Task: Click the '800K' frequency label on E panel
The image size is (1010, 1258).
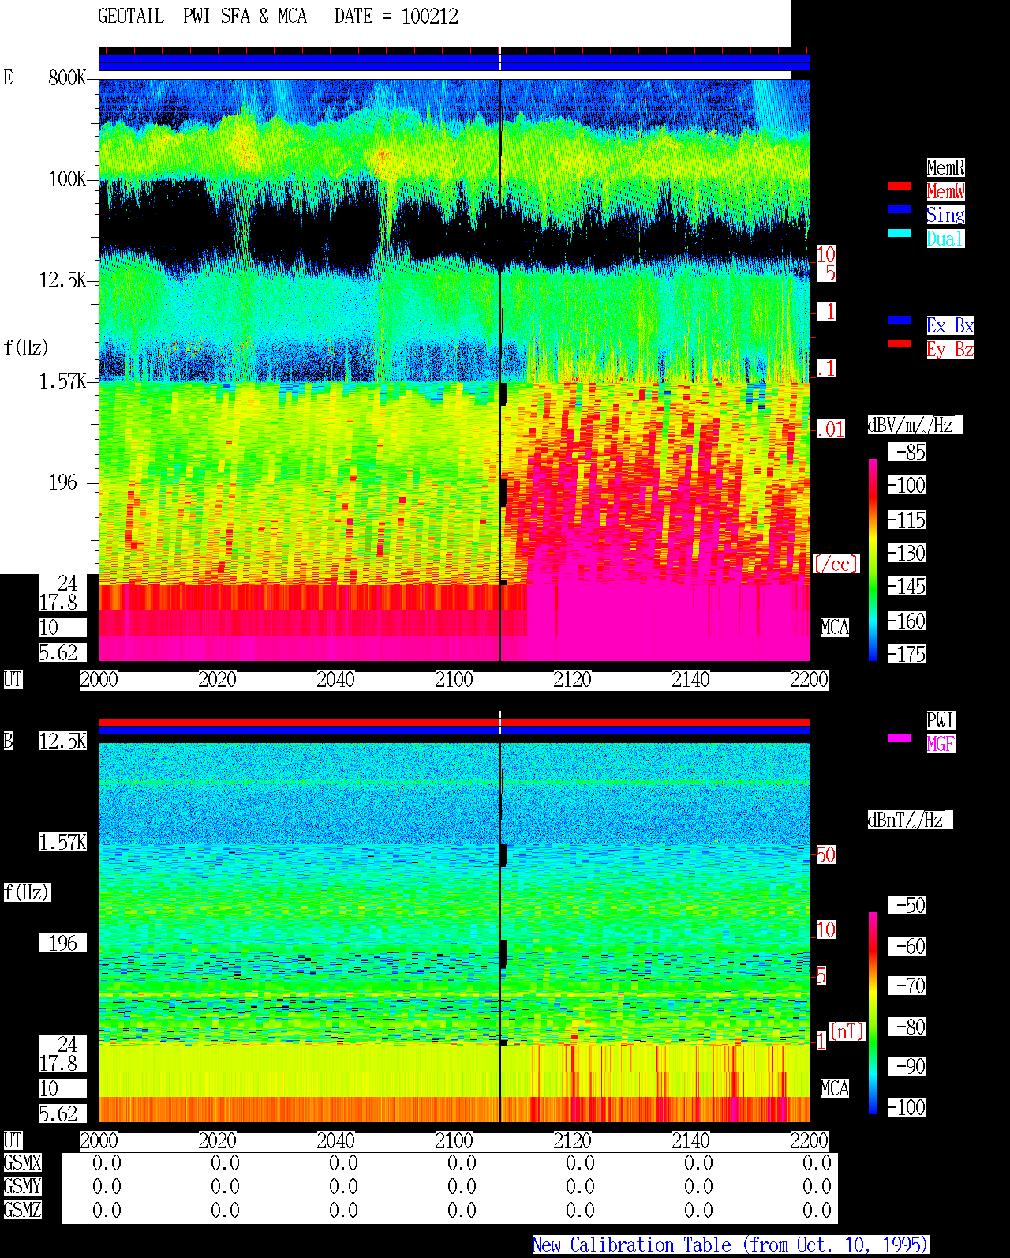Action: point(67,78)
